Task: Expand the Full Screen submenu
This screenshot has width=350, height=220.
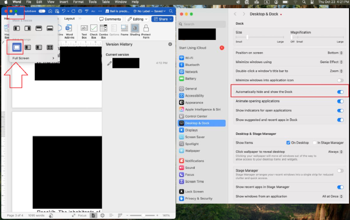Action: tap(33, 58)
